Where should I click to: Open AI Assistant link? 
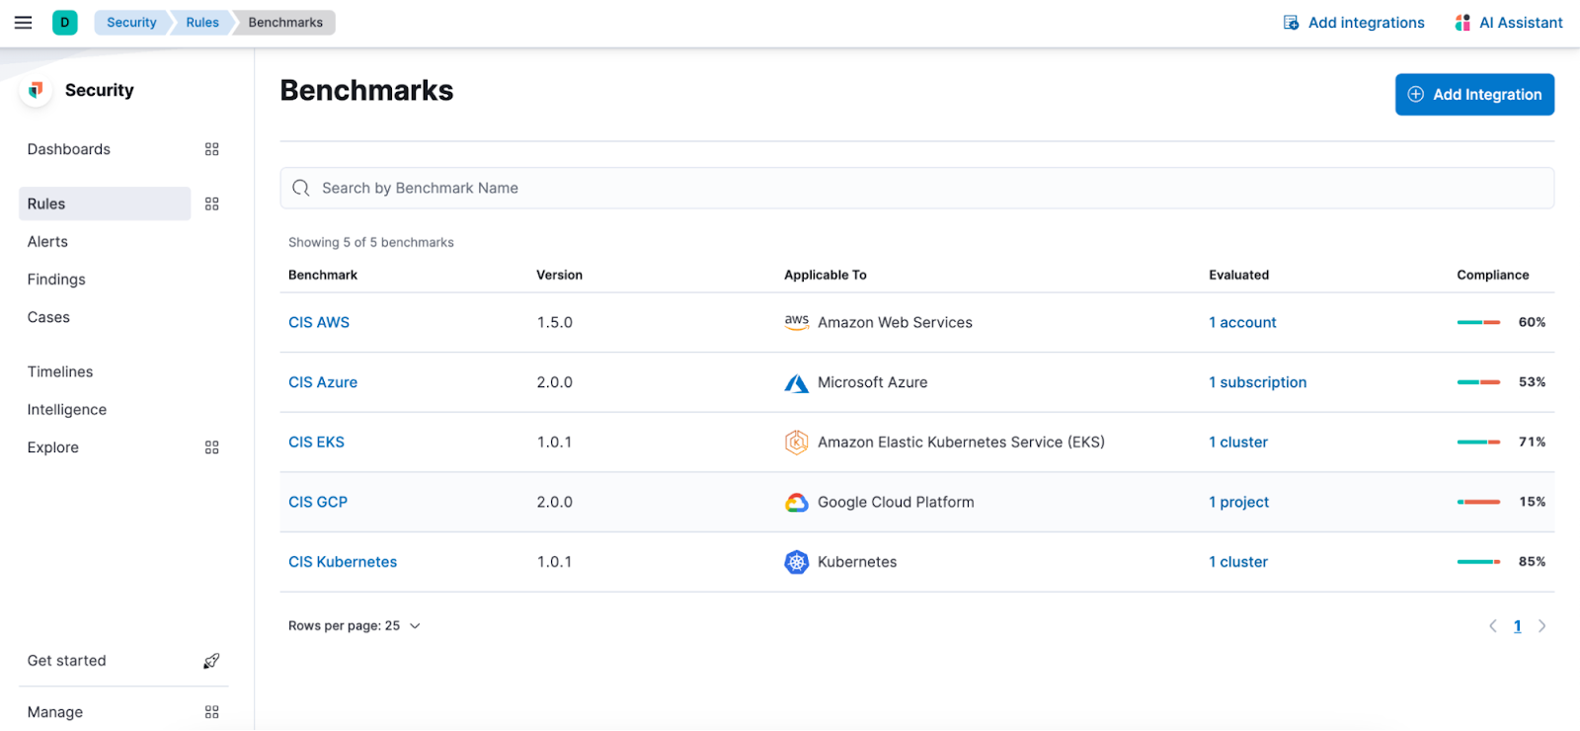click(x=1521, y=23)
